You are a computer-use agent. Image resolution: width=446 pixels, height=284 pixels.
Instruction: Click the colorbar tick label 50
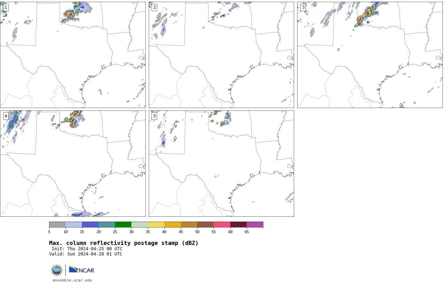[x=197, y=232]
